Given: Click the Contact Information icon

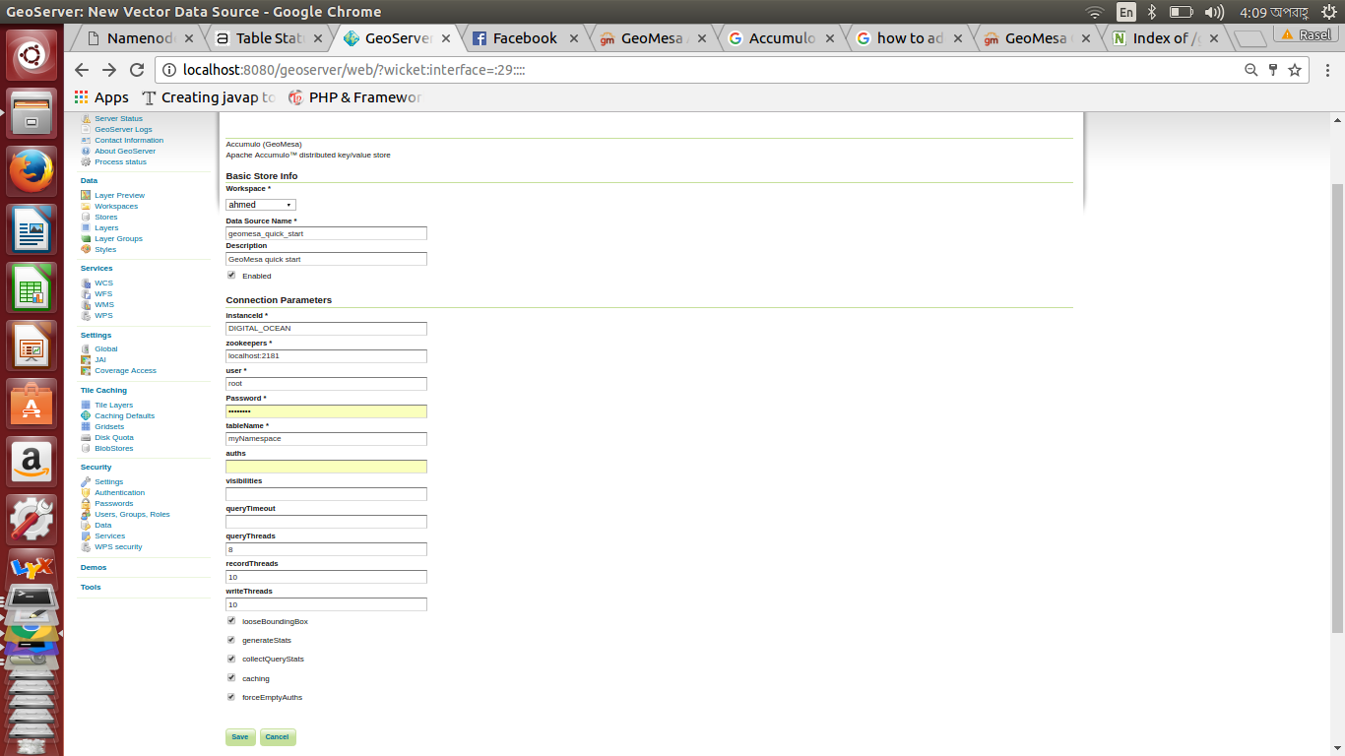Looking at the screenshot, I should (x=86, y=141).
